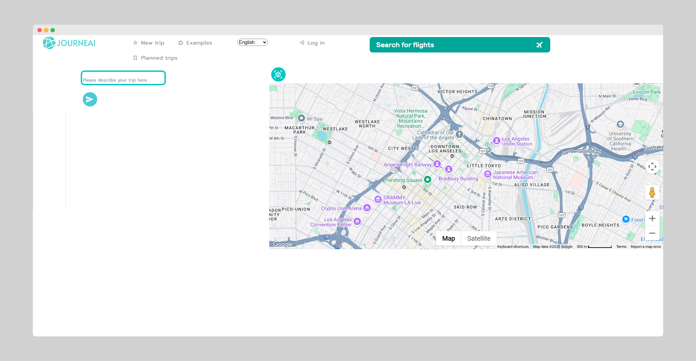Select the University of Southern California Health marker
Image resolution: width=696 pixels, height=361 pixels.
pos(620,124)
